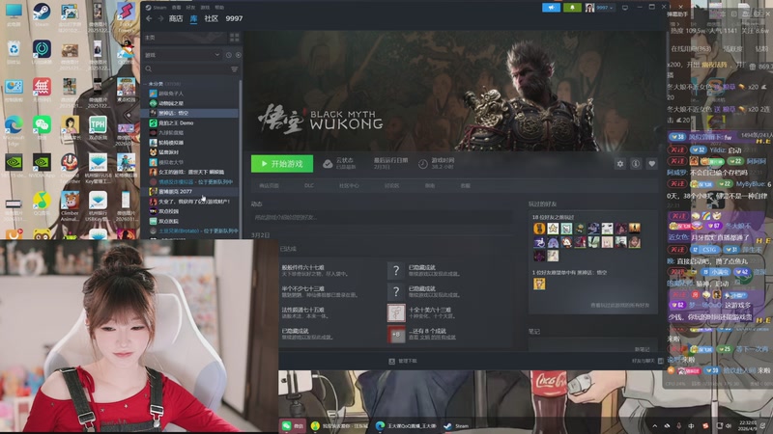Click the activity post input box

click(x=382, y=217)
